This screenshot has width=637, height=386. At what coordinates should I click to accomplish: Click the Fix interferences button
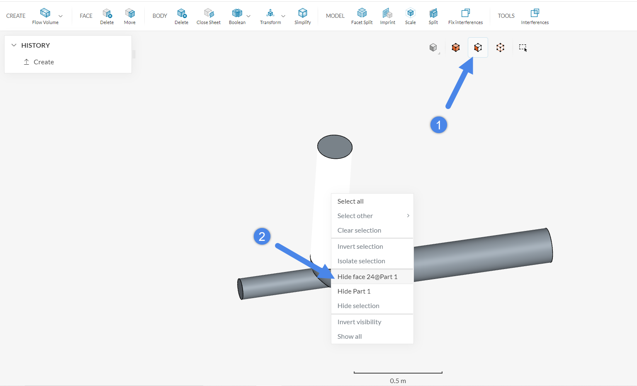[x=465, y=16]
